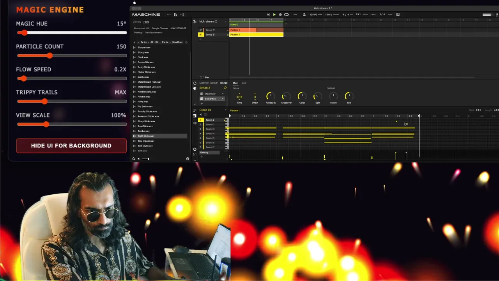Click the Mix knob of Beat Delay
This screenshot has width=499, height=281.
[349, 96]
